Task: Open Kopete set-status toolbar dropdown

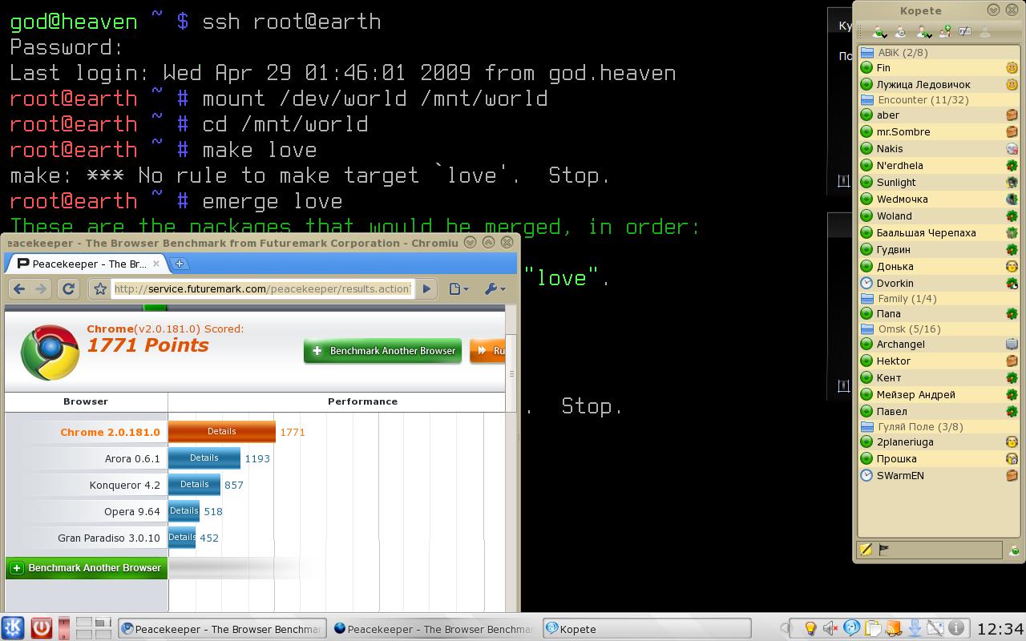Action: click(880, 32)
